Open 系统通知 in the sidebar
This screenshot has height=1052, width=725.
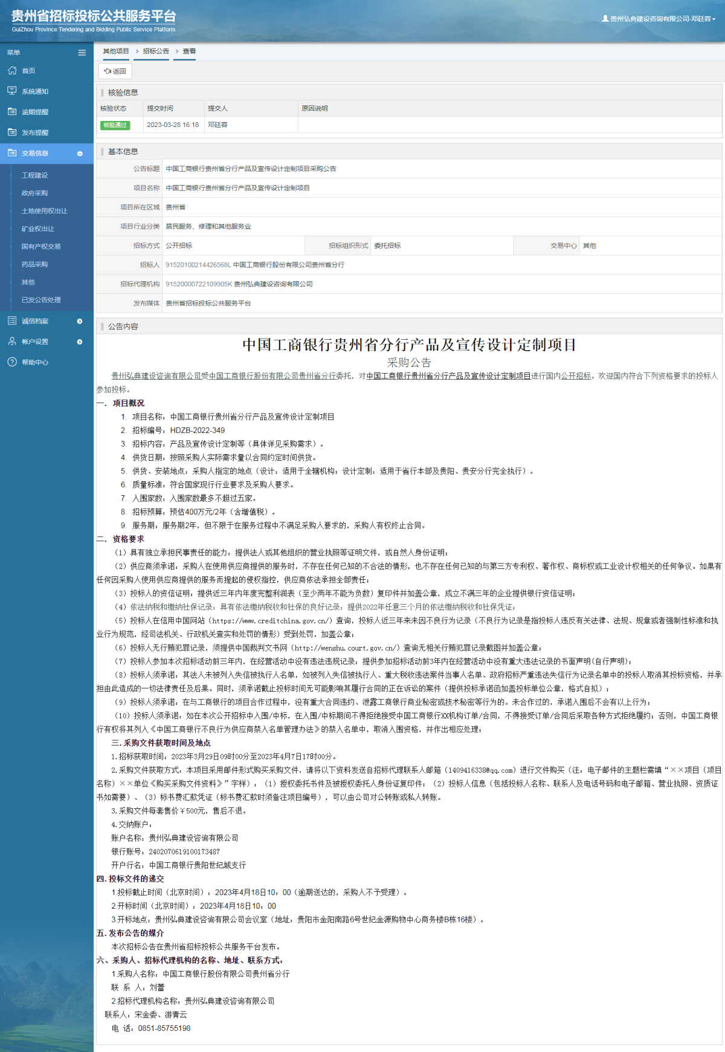35,91
